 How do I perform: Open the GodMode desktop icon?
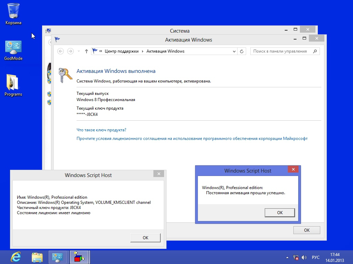[x=13, y=51]
